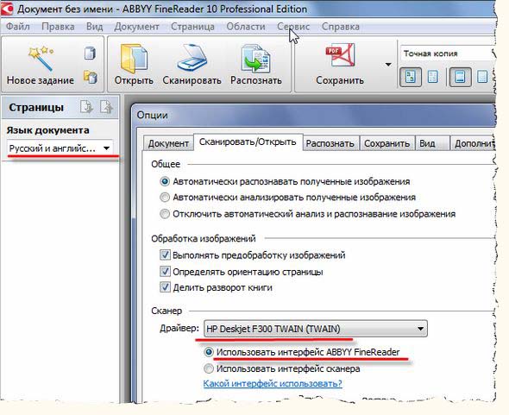Click the Сохранить button label

[340, 80]
